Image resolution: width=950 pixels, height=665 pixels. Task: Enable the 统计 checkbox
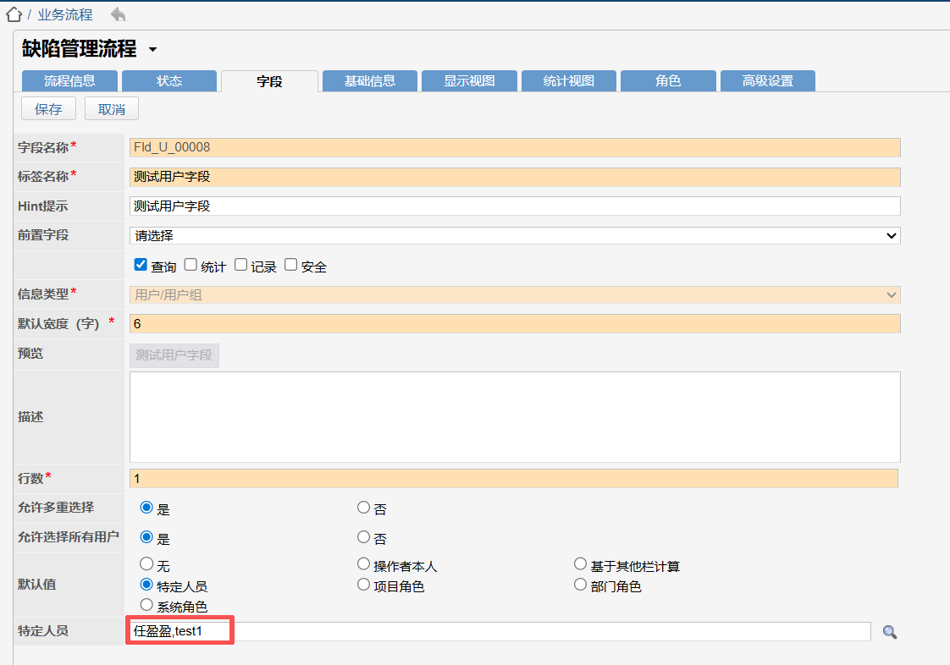click(x=191, y=265)
